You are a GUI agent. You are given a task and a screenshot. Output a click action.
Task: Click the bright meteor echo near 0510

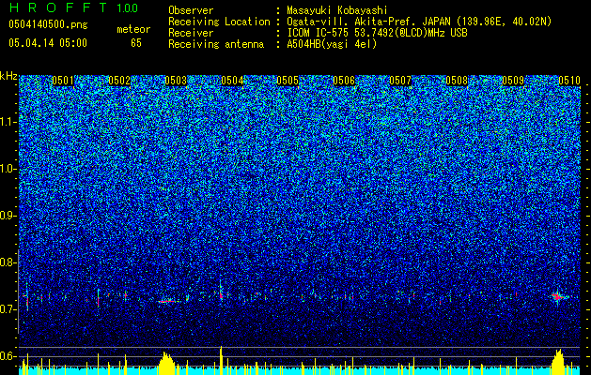[x=558, y=297]
